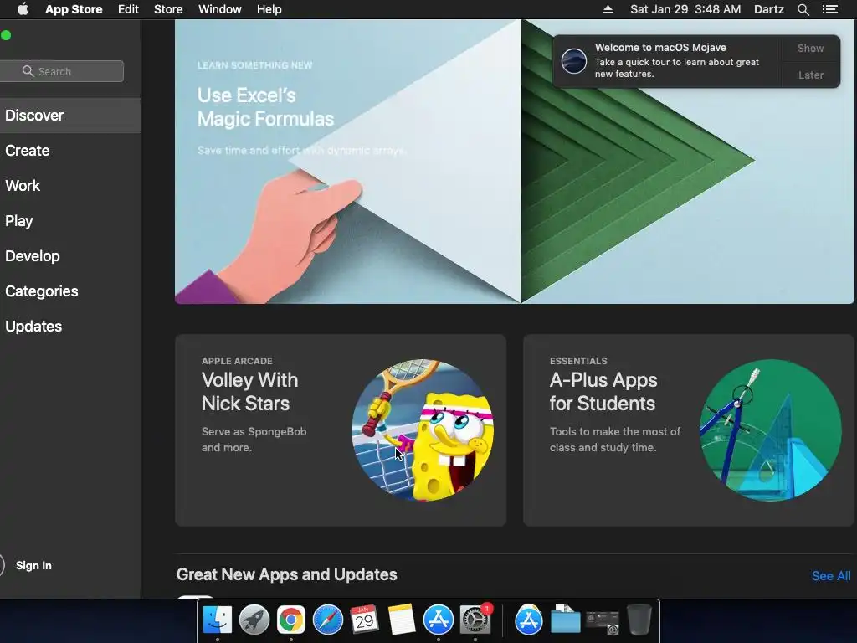Go to the Create section
This screenshot has height=643, width=857.
pos(70,151)
